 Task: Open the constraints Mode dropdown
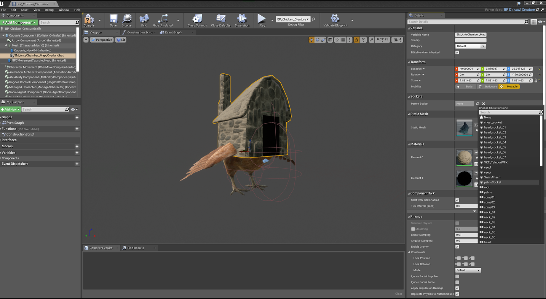point(468,270)
